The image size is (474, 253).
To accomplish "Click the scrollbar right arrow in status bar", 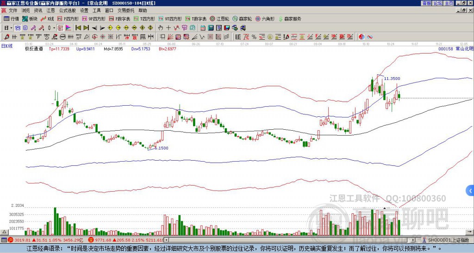I will [412, 240].
